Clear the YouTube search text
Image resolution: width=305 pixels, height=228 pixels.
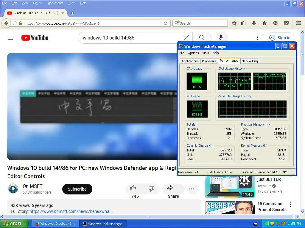coord(186,38)
